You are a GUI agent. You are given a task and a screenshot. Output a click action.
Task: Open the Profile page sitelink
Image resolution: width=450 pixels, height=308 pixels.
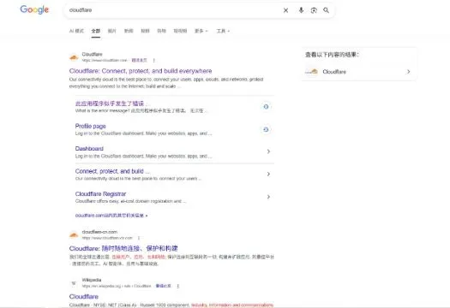pos(90,126)
